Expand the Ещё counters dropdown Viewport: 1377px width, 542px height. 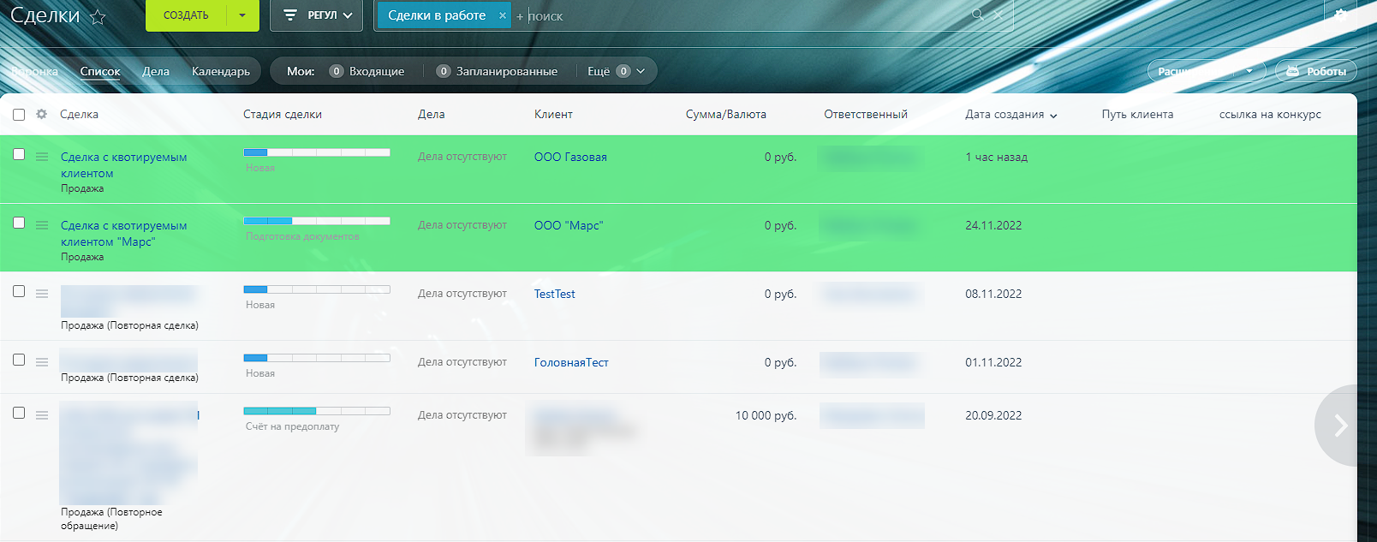tap(641, 71)
